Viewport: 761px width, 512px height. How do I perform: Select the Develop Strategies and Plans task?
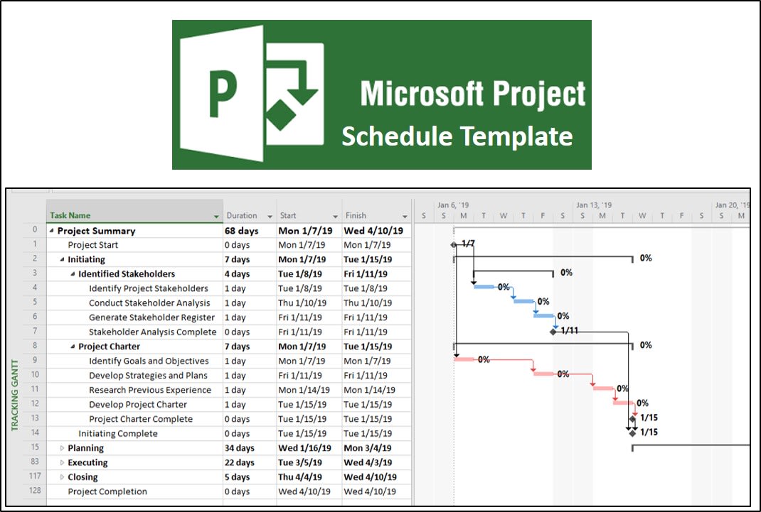(x=148, y=376)
